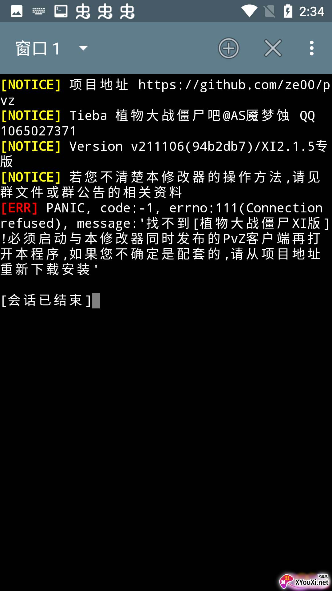The width and height of the screenshot is (332, 591).
Task: Tap the battery charging status icon
Action: (x=288, y=11)
